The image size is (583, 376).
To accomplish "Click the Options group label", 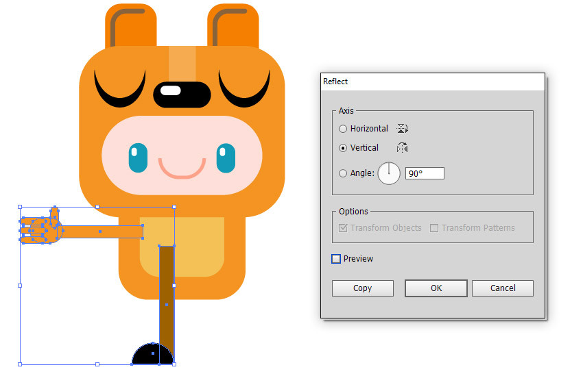I will pyautogui.click(x=353, y=212).
